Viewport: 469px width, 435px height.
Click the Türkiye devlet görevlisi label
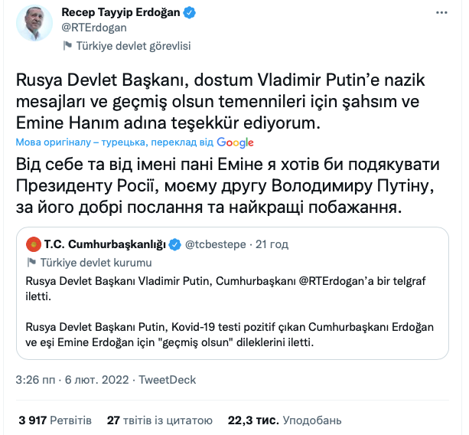tap(132, 46)
